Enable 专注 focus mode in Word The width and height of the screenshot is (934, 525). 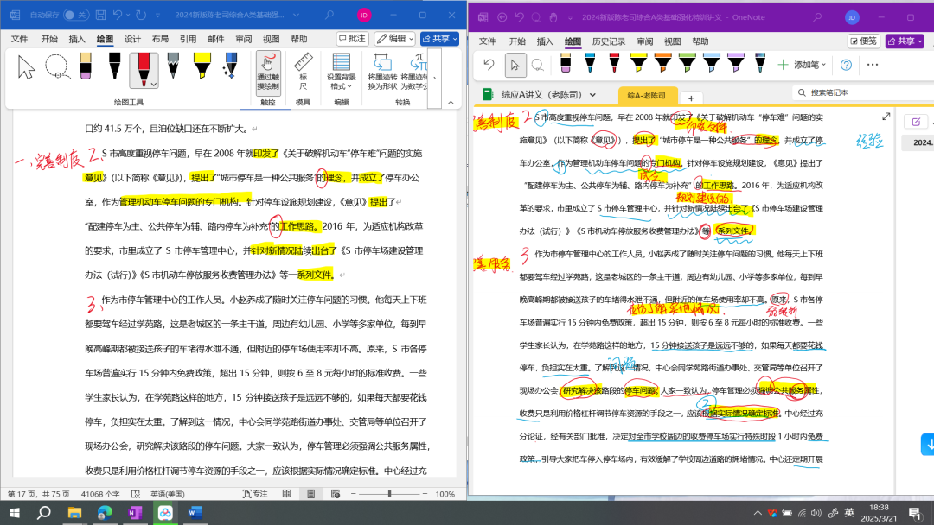click(255, 494)
